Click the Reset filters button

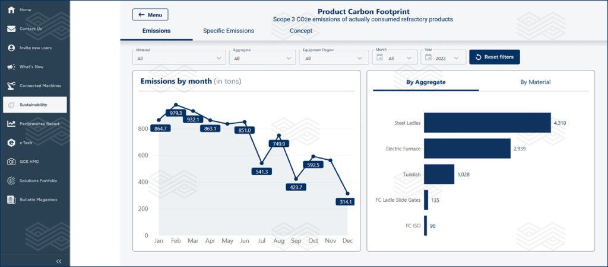495,57
